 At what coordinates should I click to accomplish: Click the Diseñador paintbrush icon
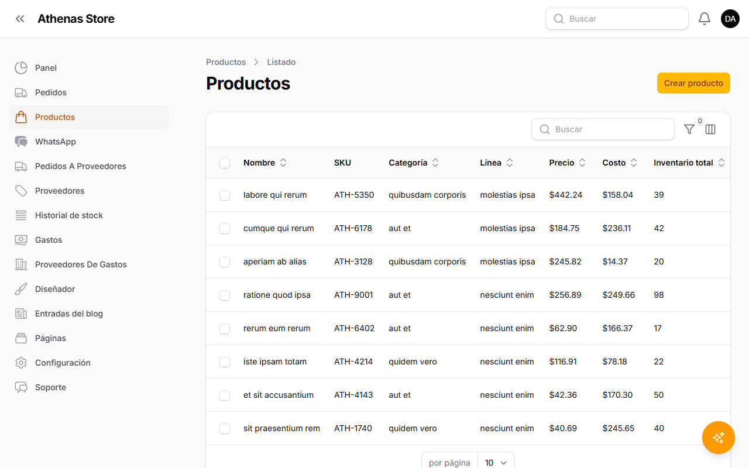tap(21, 289)
